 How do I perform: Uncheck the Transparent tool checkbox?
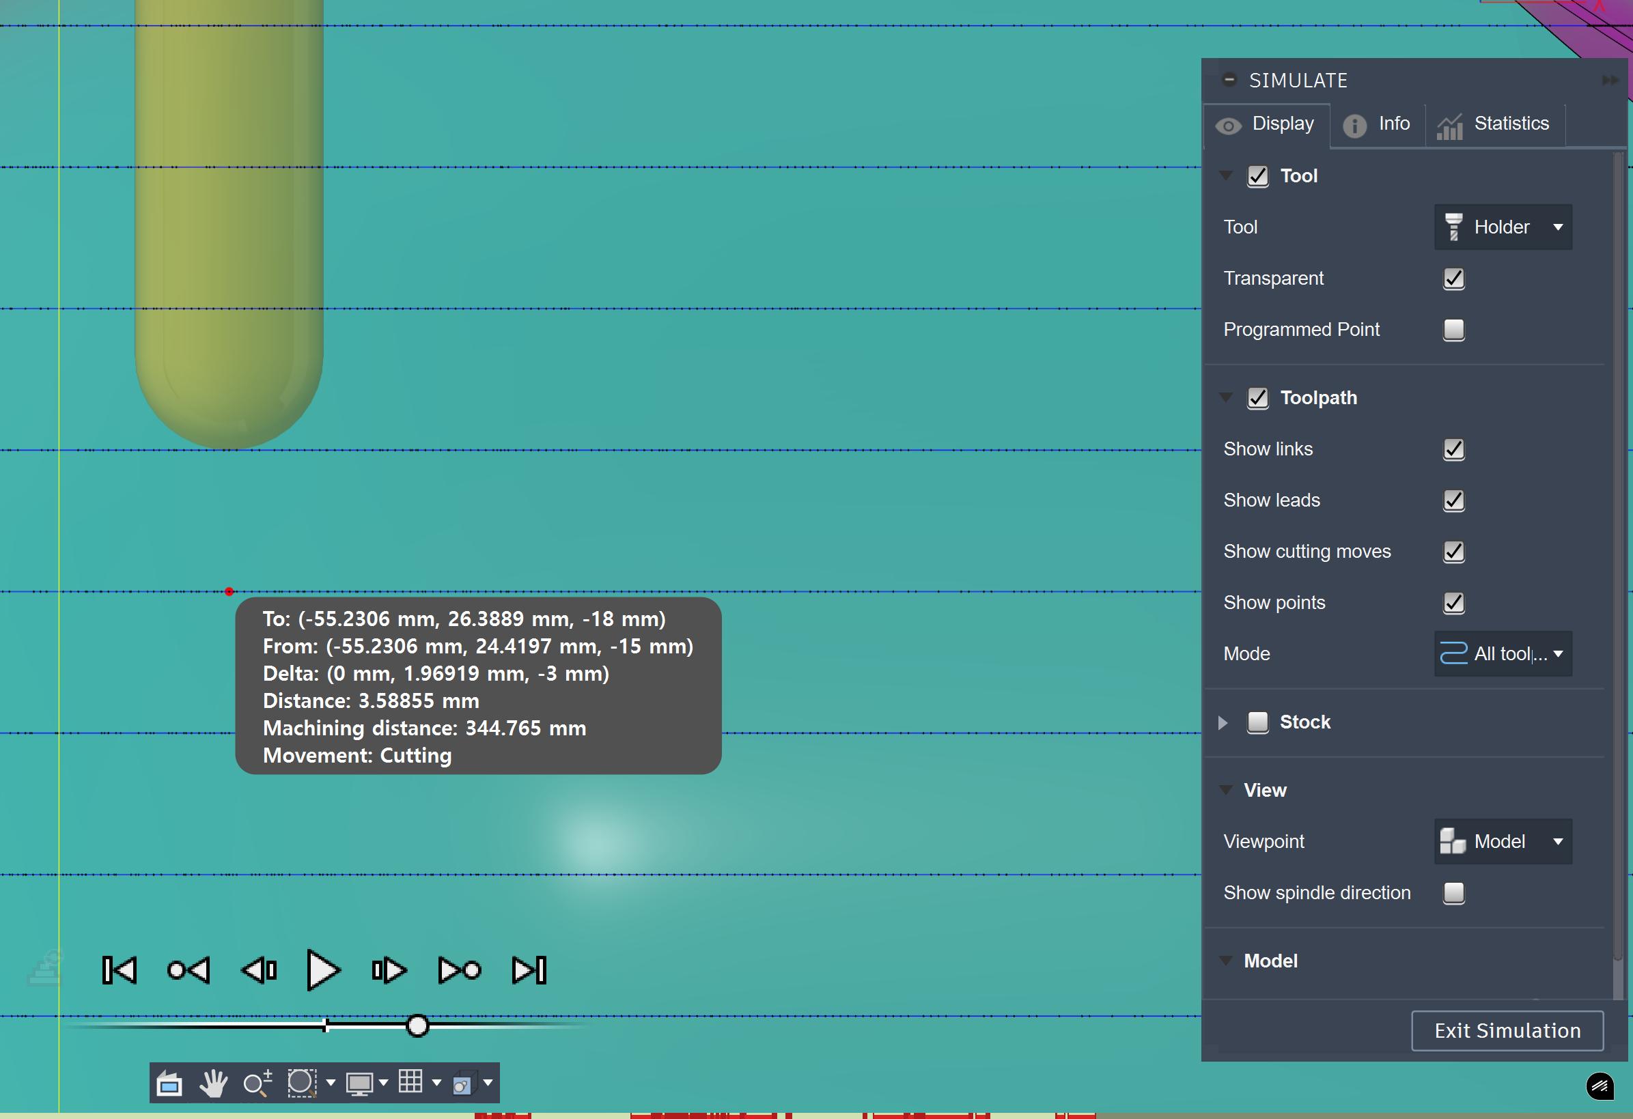click(x=1453, y=278)
